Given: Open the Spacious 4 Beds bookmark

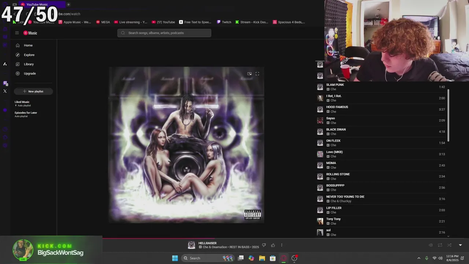Looking at the screenshot, I should tap(289, 22).
